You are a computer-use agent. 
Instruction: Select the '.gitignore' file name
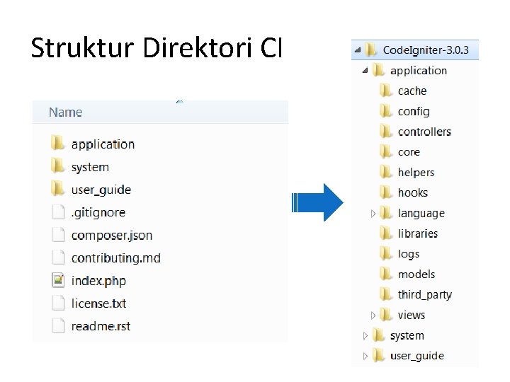[x=98, y=212]
